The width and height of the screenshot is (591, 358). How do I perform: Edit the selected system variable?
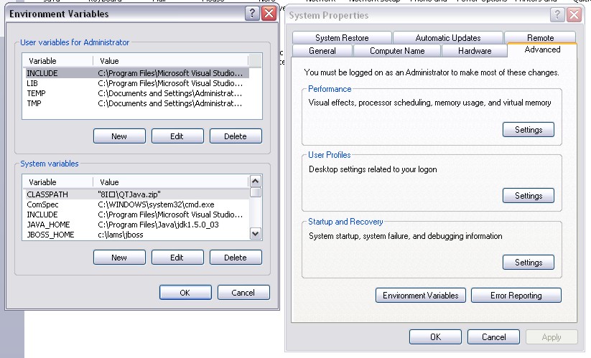tap(177, 258)
